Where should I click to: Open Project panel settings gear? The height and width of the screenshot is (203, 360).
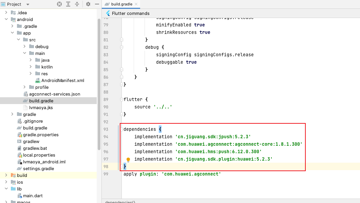[88, 4]
